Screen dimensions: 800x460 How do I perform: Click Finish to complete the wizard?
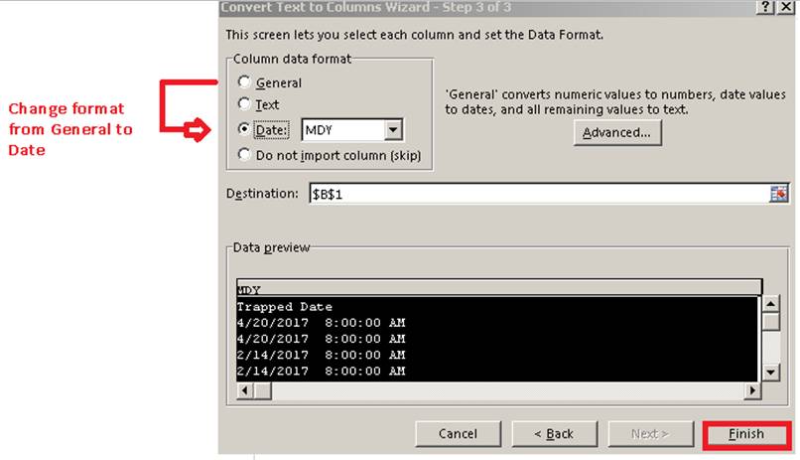coord(746,434)
